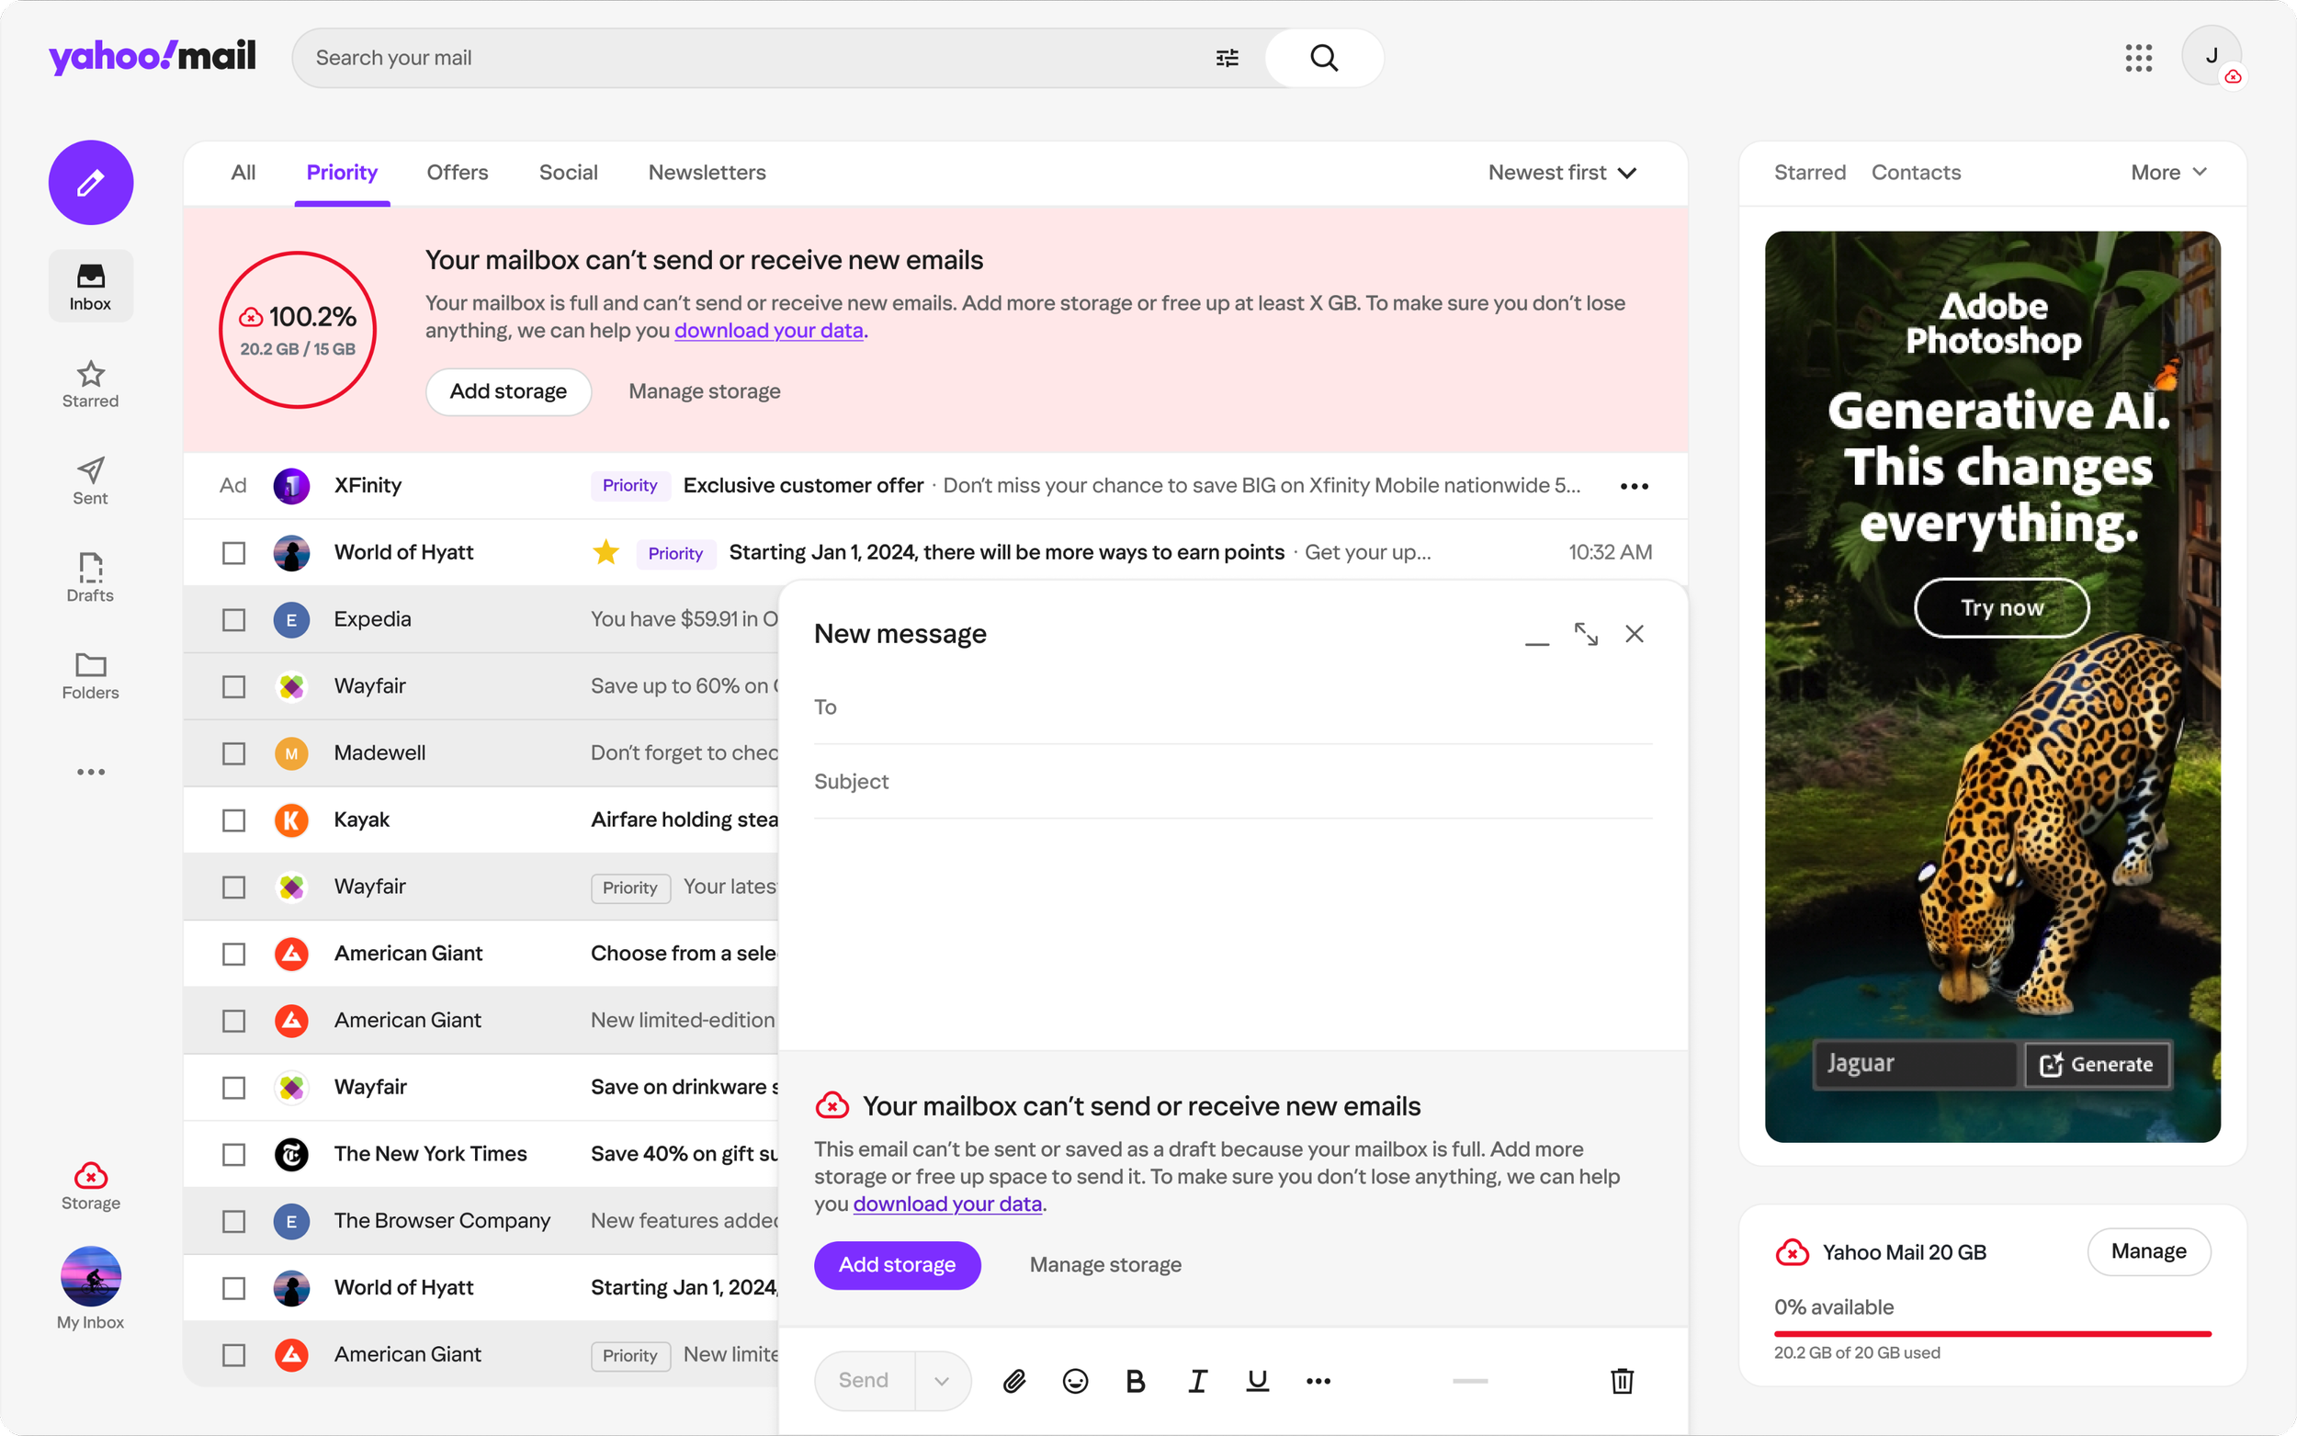Click Manage button in Yahoo Mail 20 GB card

tap(2149, 1251)
